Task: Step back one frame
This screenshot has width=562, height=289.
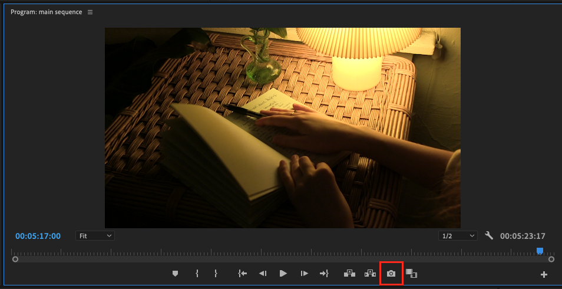Action: (263, 274)
